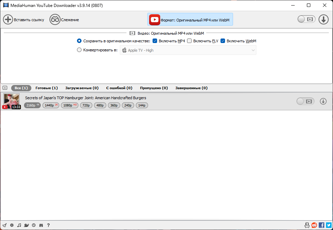Viewport: 333px width, 230px height.
Task: Click the Видео: Оригинальный MP4 или WebM header
Action: pyautogui.click(x=167, y=33)
